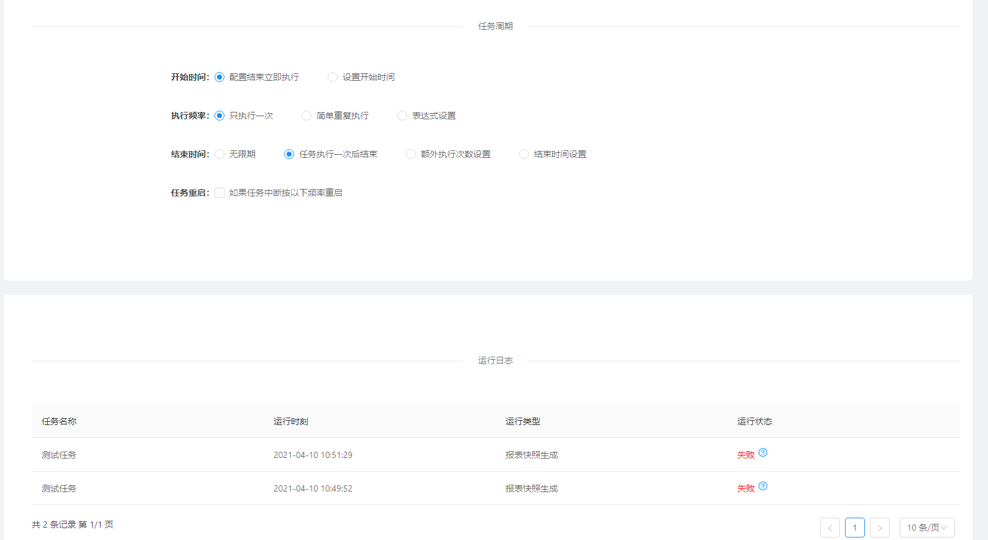Click the 任务名称 column header
Screen dimensions: 988x540
[59, 421]
